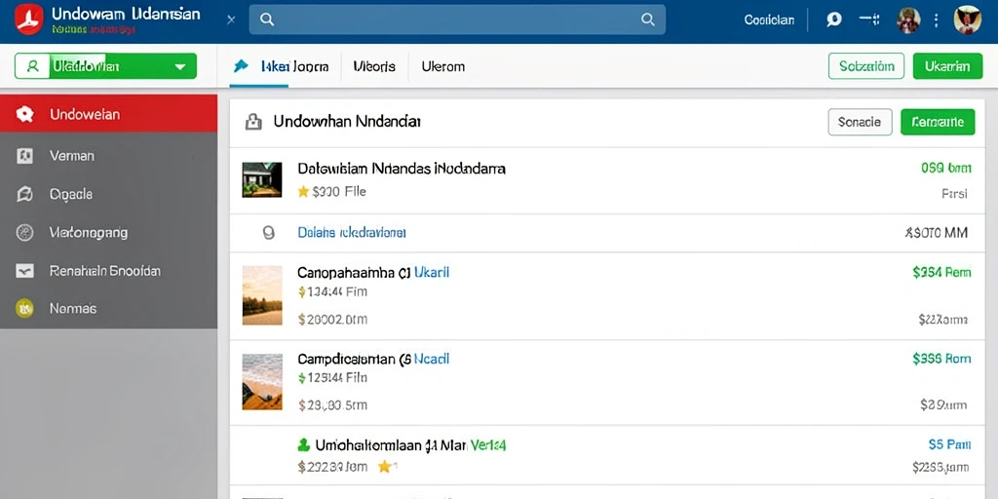The width and height of the screenshot is (998, 499).
Task: Click the $364 Rem price
Action: tap(942, 273)
